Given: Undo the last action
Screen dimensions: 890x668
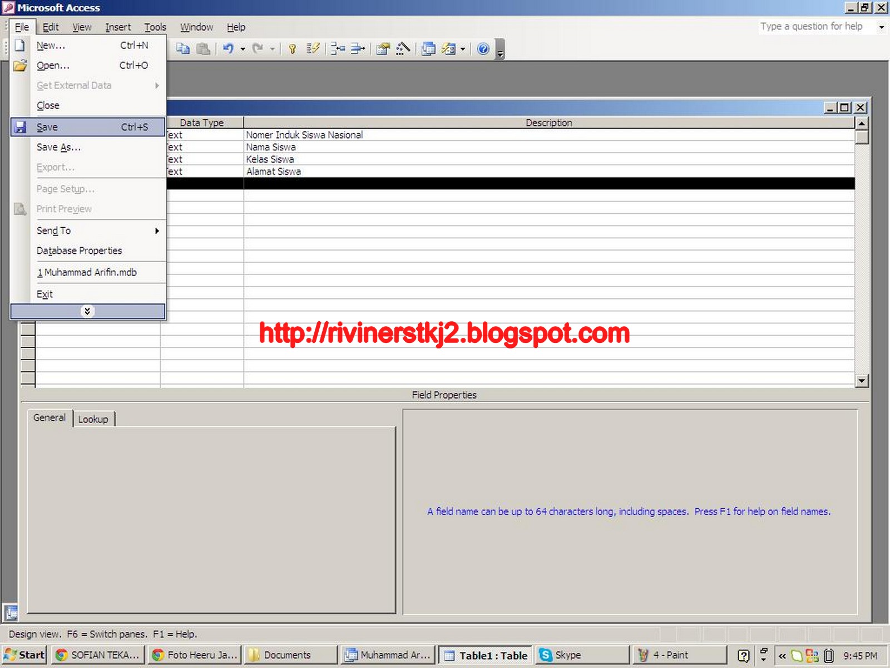Looking at the screenshot, I should pos(228,49).
